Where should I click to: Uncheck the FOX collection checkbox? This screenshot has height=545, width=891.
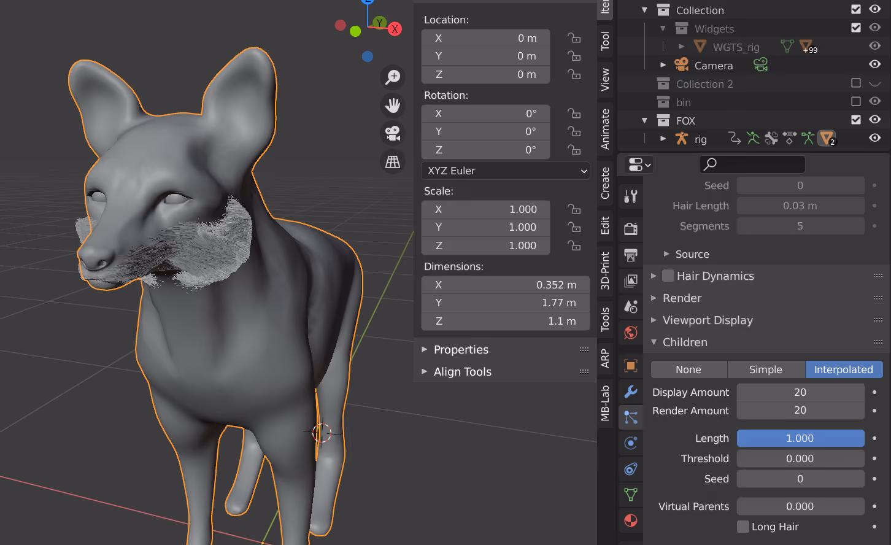click(x=856, y=120)
